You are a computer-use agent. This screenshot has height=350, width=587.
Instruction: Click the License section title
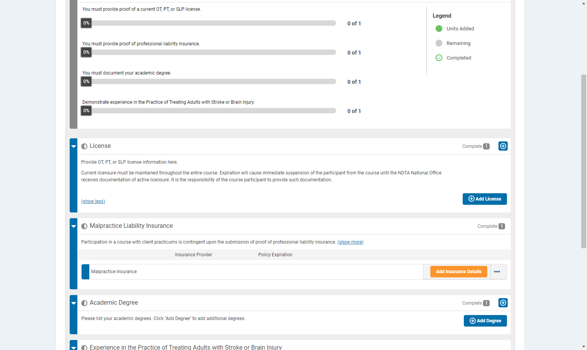tap(100, 146)
